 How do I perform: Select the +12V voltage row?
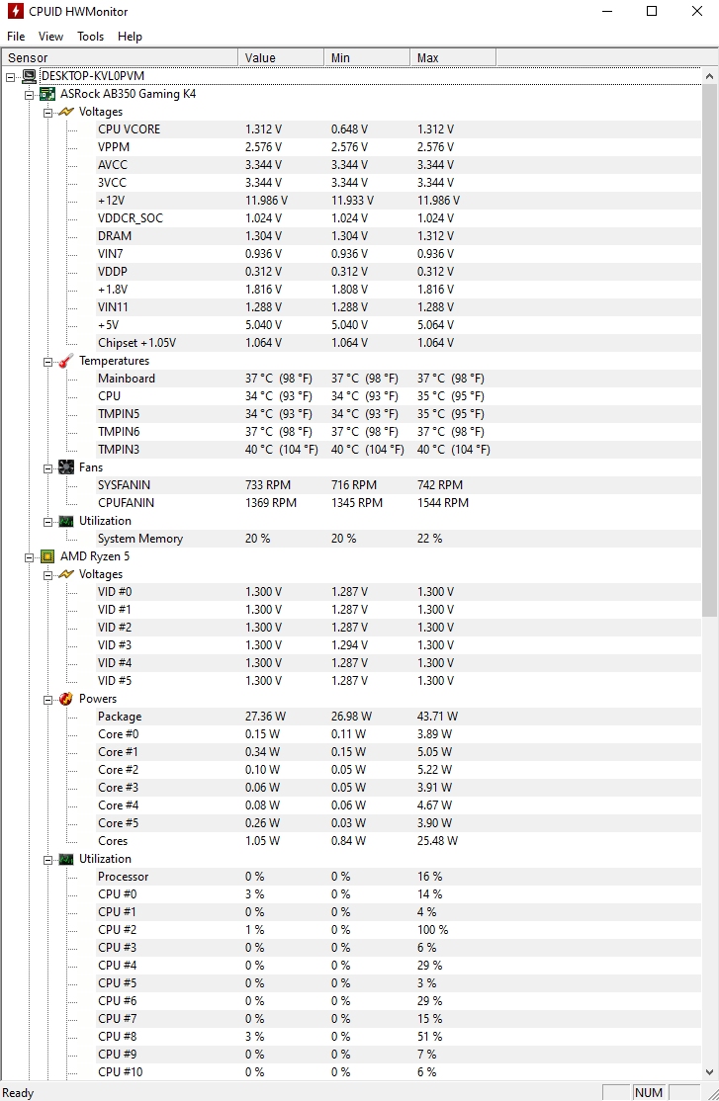tap(400, 200)
